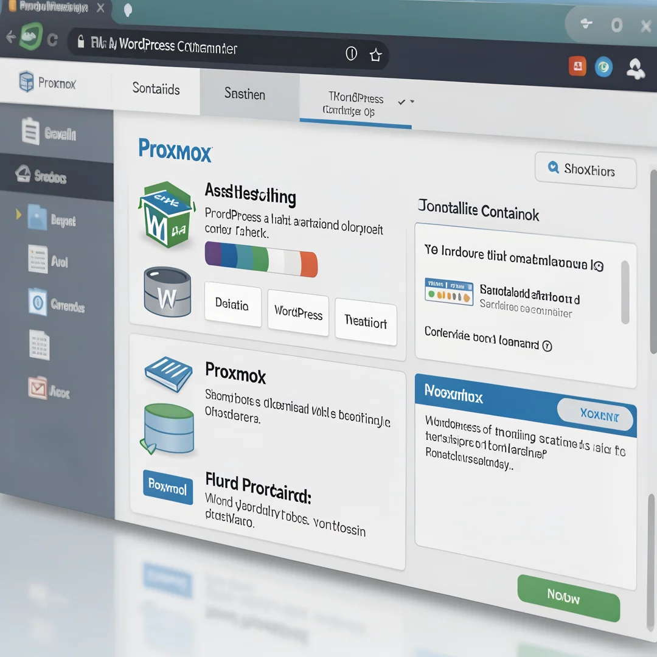Click the Arol list icon in sidebar
This screenshot has height=657, width=657.
38,259
